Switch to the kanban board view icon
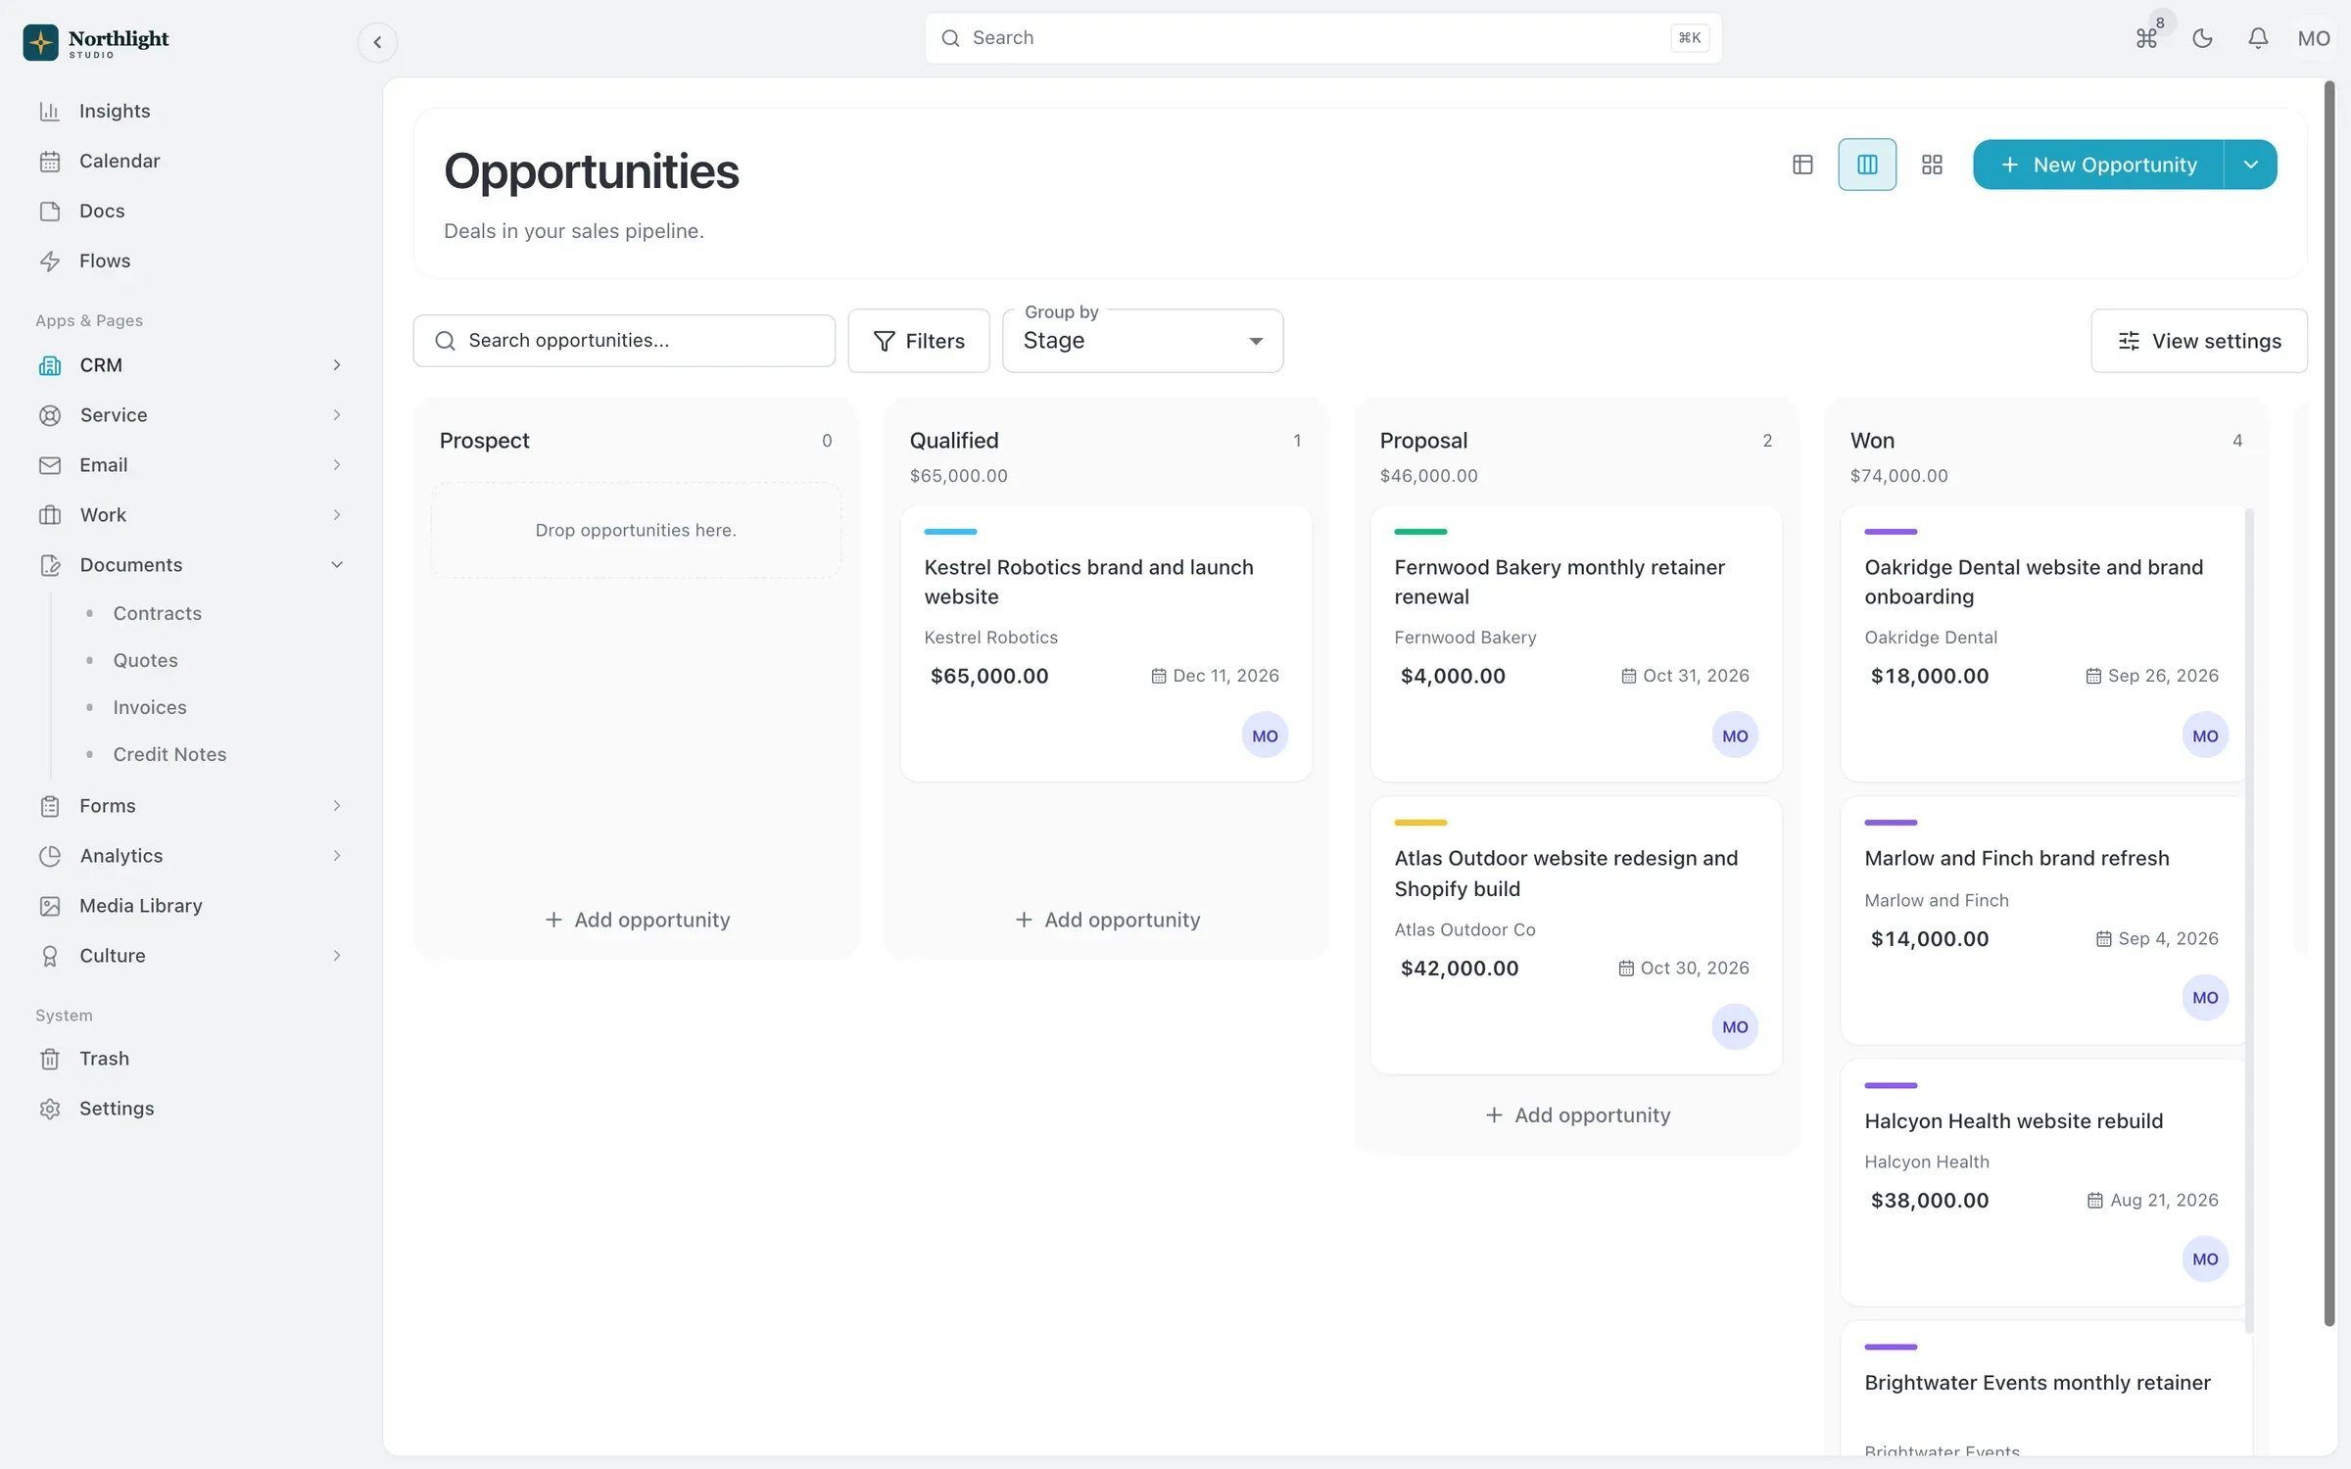This screenshot has height=1469, width=2351. [x=1867, y=165]
